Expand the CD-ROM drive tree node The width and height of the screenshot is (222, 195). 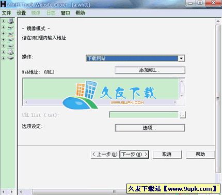coord(3,52)
